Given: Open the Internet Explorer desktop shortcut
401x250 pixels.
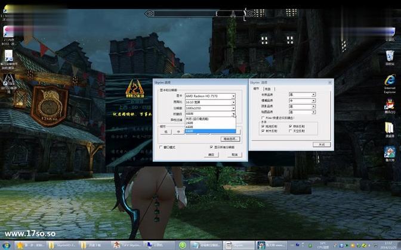Looking at the screenshot, I should click(390, 84).
